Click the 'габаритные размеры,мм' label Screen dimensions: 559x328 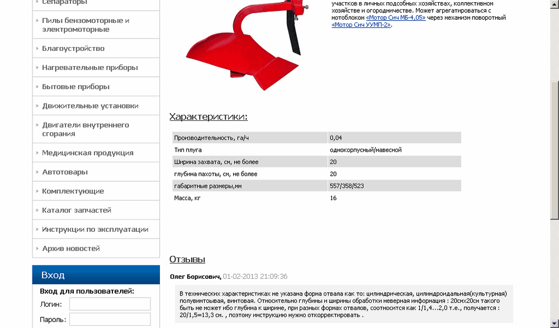pyautogui.click(x=208, y=186)
